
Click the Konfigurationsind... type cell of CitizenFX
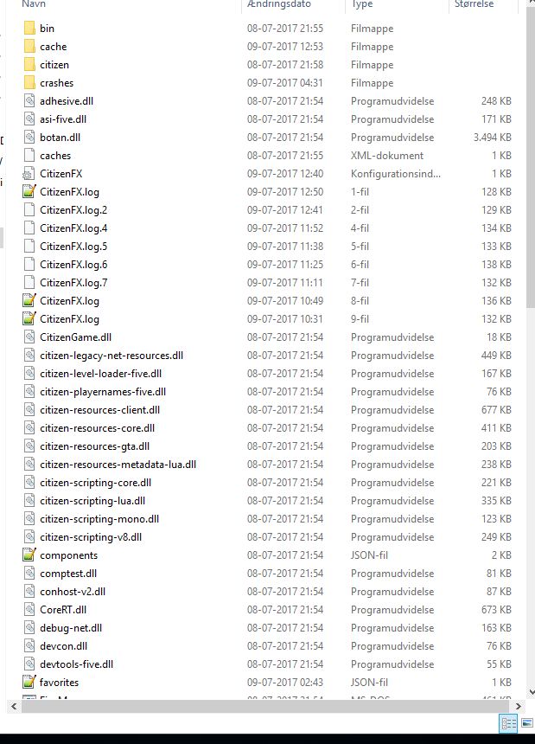(396, 174)
